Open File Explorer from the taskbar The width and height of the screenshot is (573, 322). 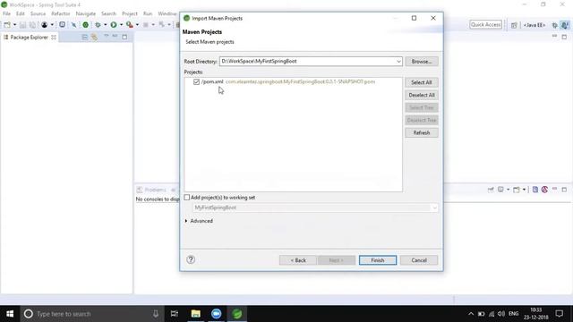[196, 314]
